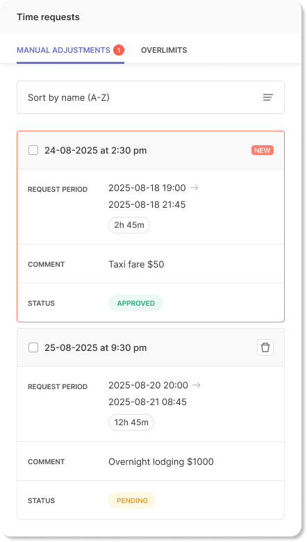Viewport: 307px width, 542px height.
Task: Select the Overnight lodging $1000 comment
Action: (161, 462)
